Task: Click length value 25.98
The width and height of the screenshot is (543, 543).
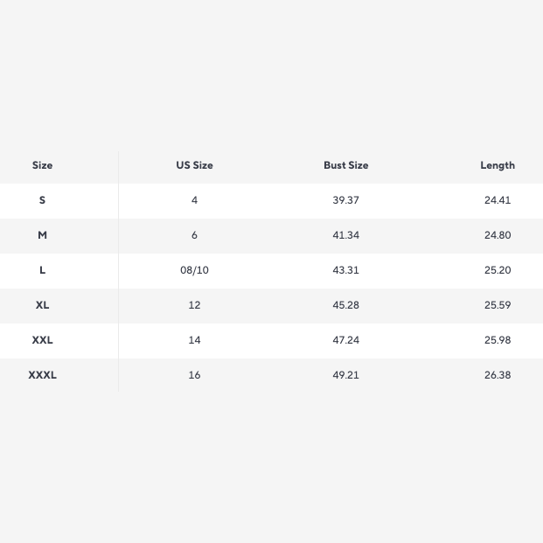Action: click(497, 340)
